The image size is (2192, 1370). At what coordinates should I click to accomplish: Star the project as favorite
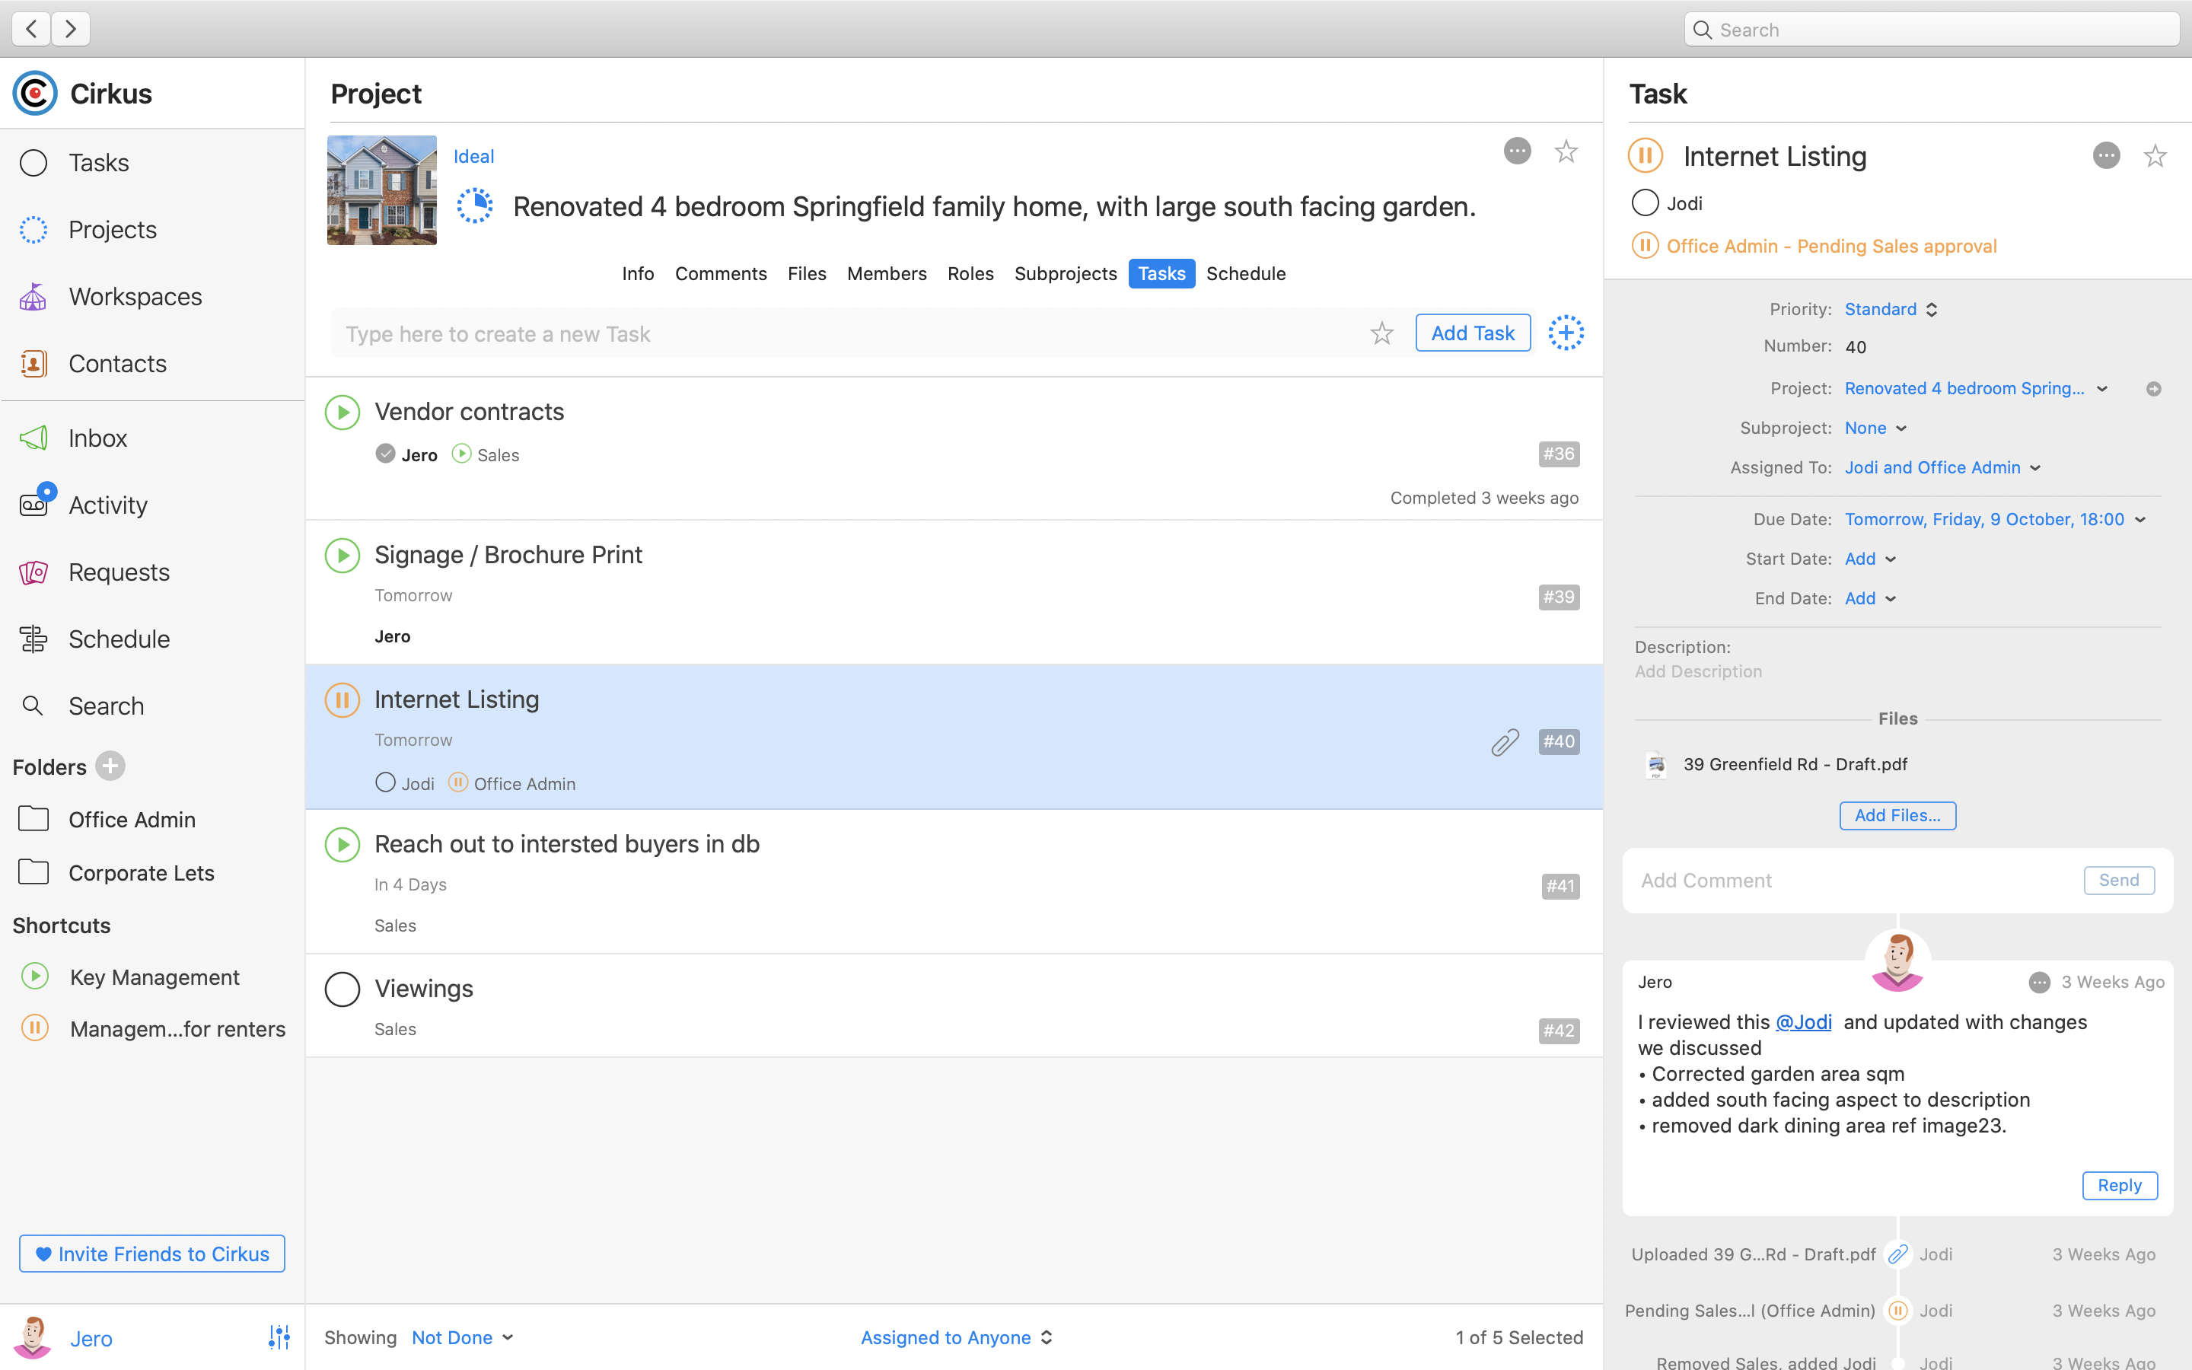(1566, 151)
